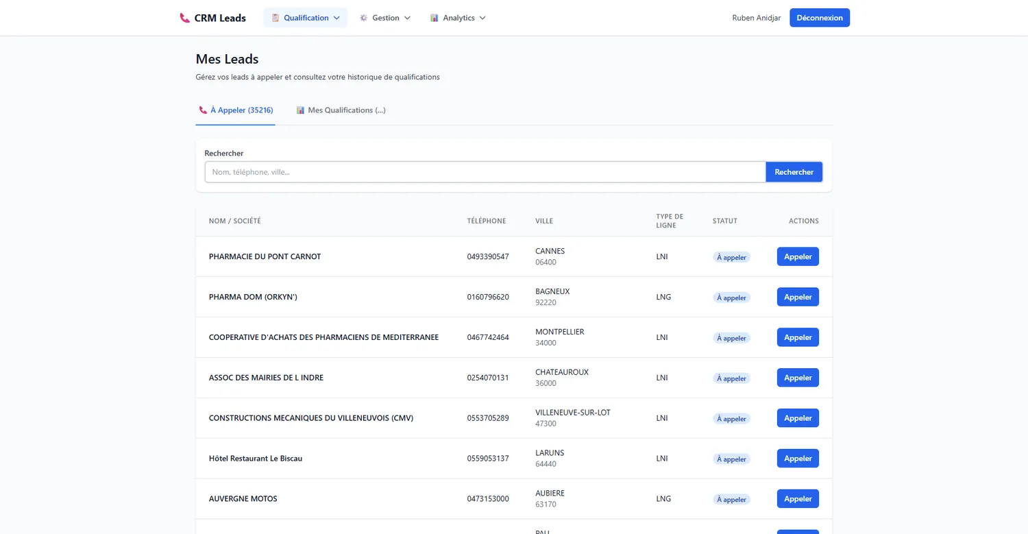Click the clipboard icon beside Qualification
This screenshot has height=534, width=1028.
pyautogui.click(x=276, y=18)
